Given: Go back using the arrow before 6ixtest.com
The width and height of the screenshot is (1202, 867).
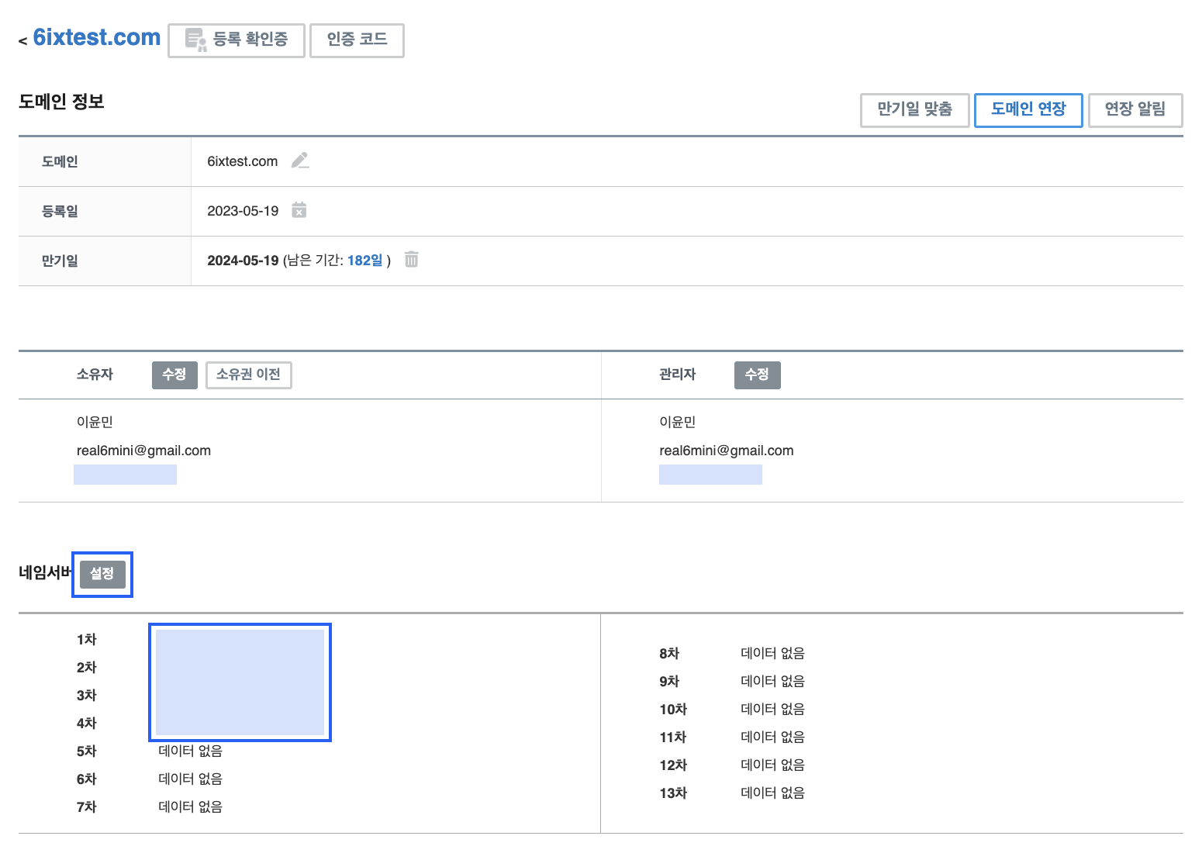Looking at the screenshot, I should pos(22,40).
